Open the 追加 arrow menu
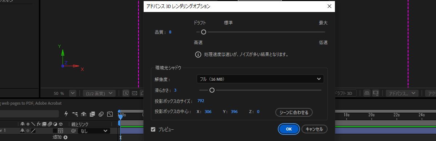Viewport: 436px width, 141px height. pyautogui.click(x=65, y=137)
